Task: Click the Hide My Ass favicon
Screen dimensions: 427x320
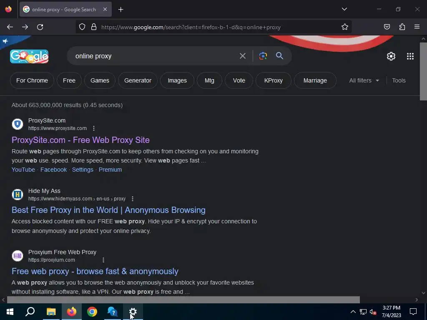Action: tap(18, 195)
